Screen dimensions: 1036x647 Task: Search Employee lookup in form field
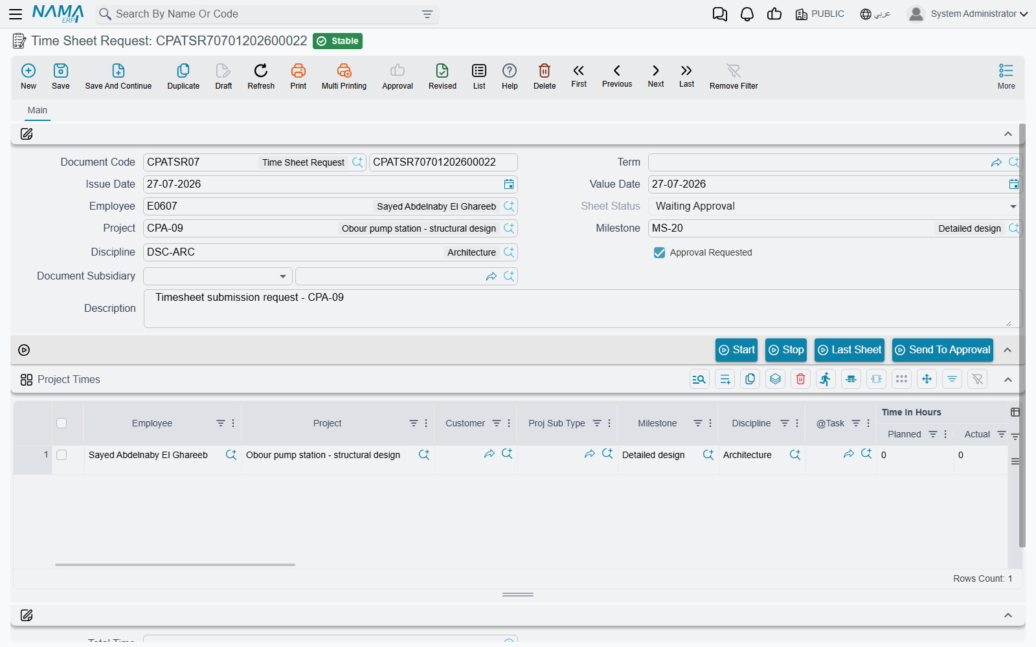pyautogui.click(x=509, y=206)
